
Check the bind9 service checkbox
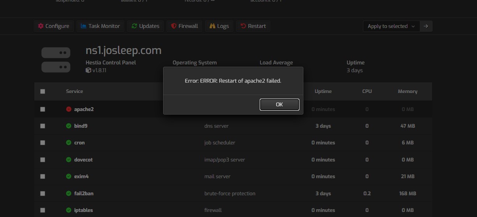point(42,126)
